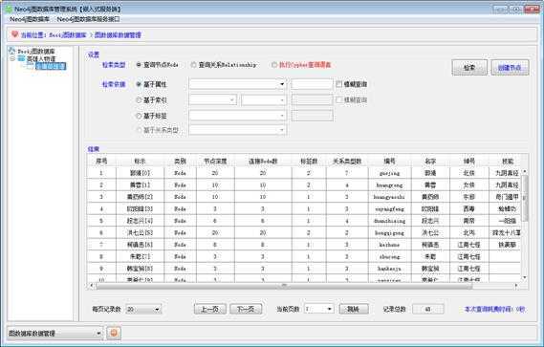The width and height of the screenshot is (544, 347).
Task: Click the 连接Node数 column header
Action: click(x=263, y=161)
